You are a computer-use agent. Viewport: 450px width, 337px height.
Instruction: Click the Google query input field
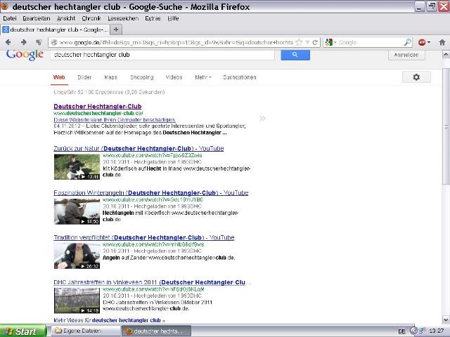pyautogui.click(x=162, y=55)
